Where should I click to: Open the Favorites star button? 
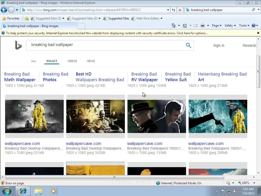coord(11,18)
